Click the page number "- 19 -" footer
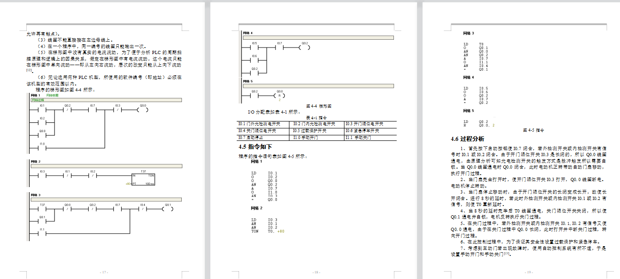 (529, 272)
